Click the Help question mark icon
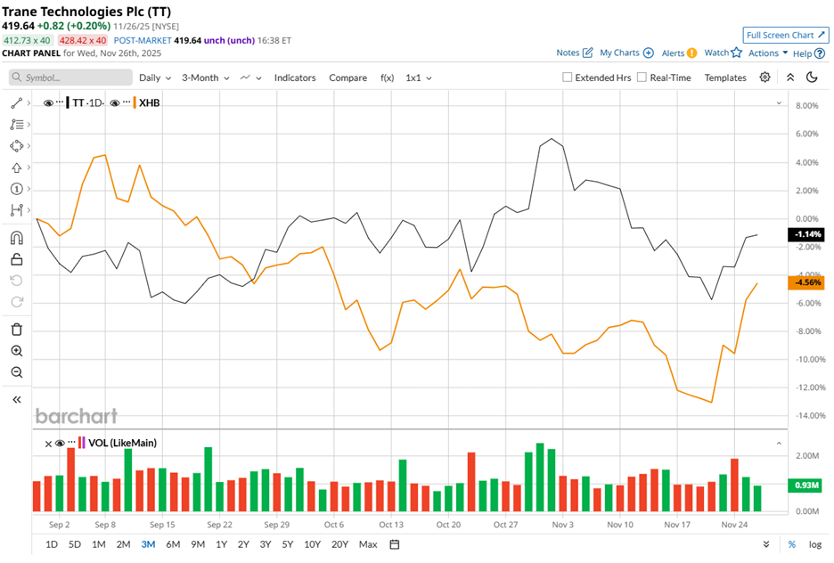The image size is (834, 563). click(820, 53)
